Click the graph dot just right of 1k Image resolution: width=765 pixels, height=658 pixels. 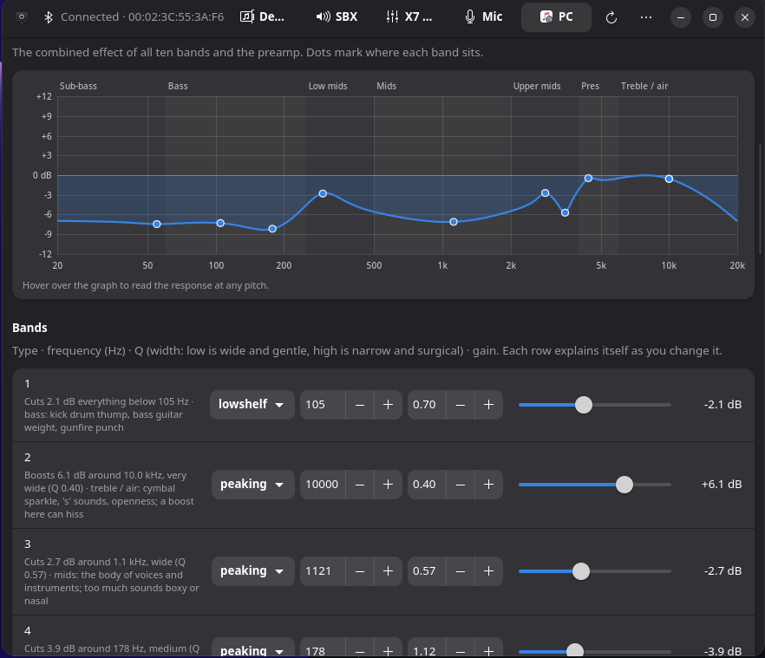[454, 222]
